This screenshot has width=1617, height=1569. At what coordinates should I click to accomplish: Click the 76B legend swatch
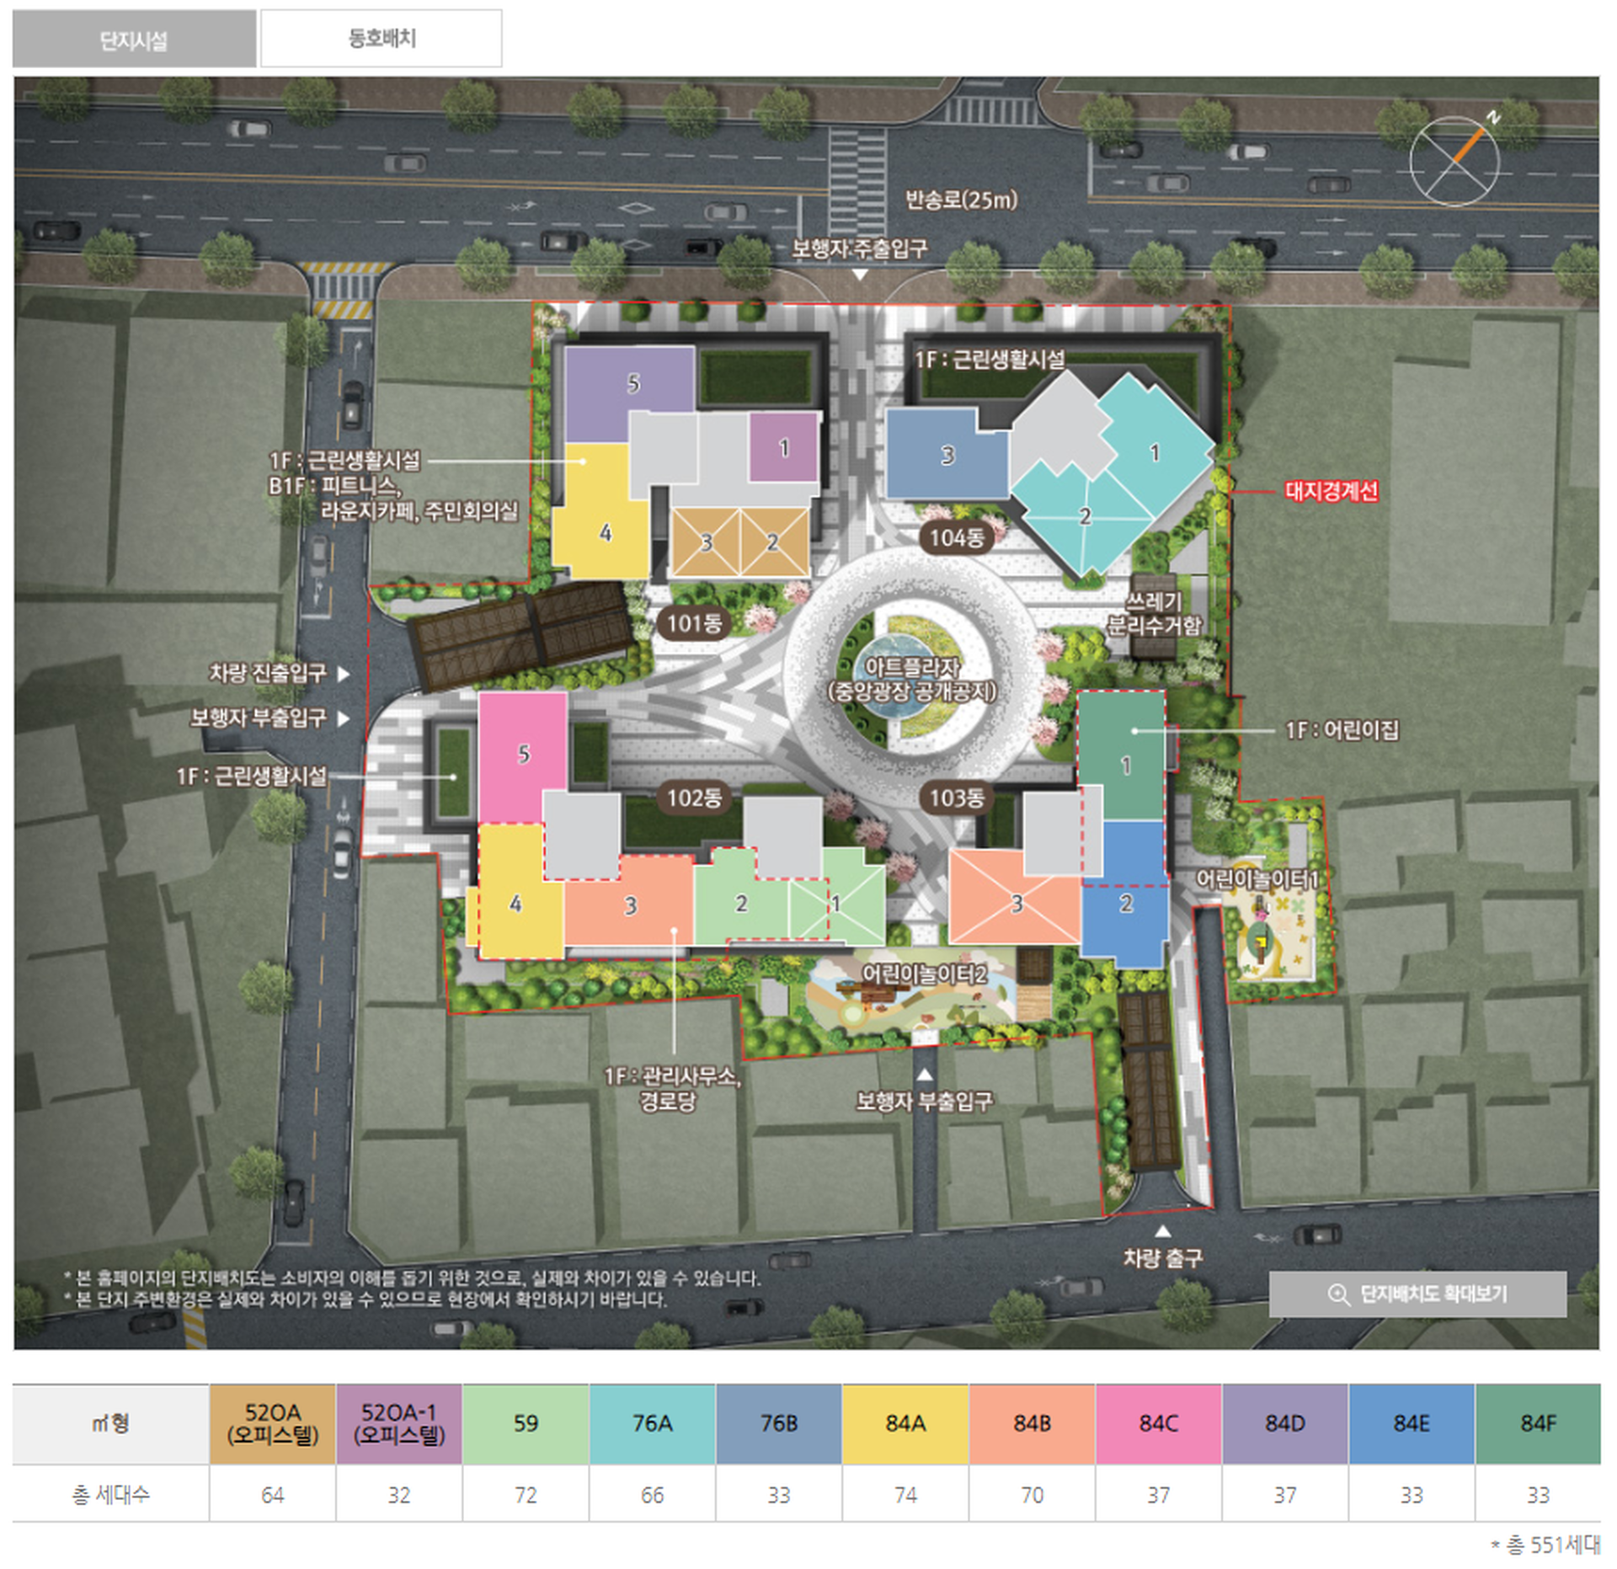pos(779,1424)
